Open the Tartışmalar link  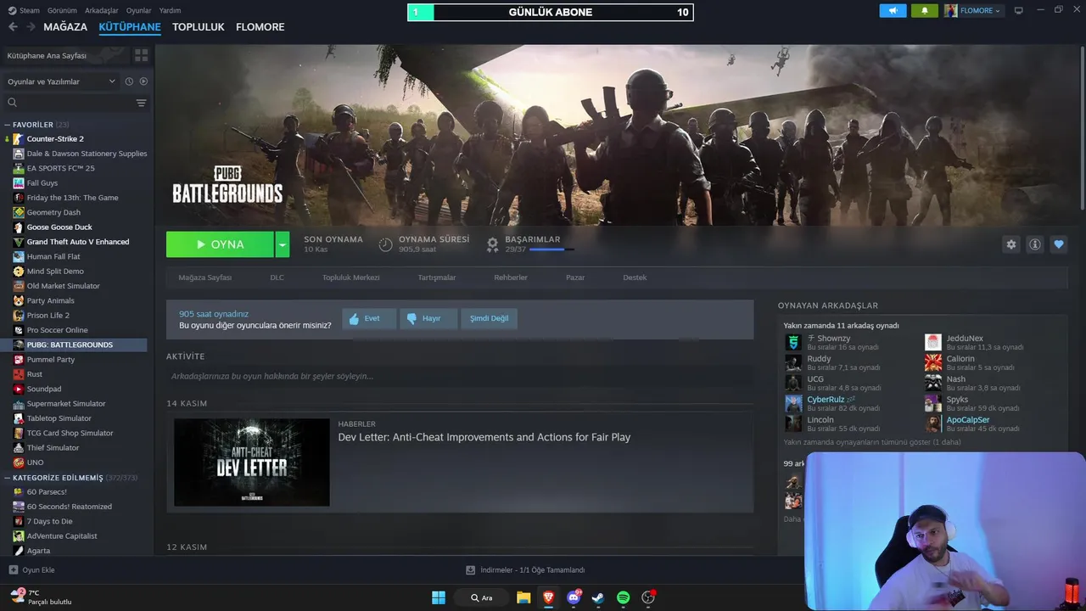[x=437, y=277]
